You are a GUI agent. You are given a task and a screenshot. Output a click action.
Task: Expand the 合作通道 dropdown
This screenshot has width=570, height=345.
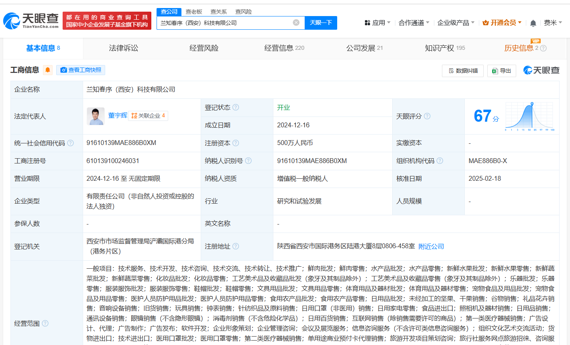[x=414, y=23]
